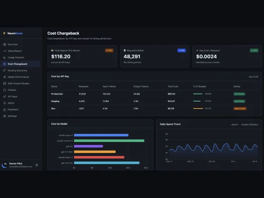Click the blue claude-opus-4 bar
264x198 pixels.
(x=101, y=135)
